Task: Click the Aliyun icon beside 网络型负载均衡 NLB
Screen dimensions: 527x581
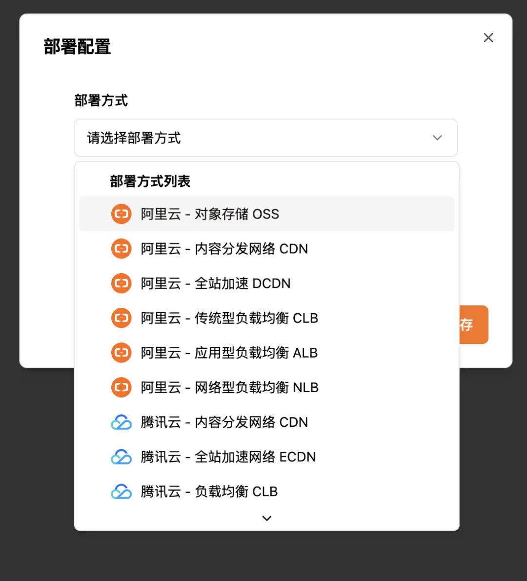Action: click(122, 387)
